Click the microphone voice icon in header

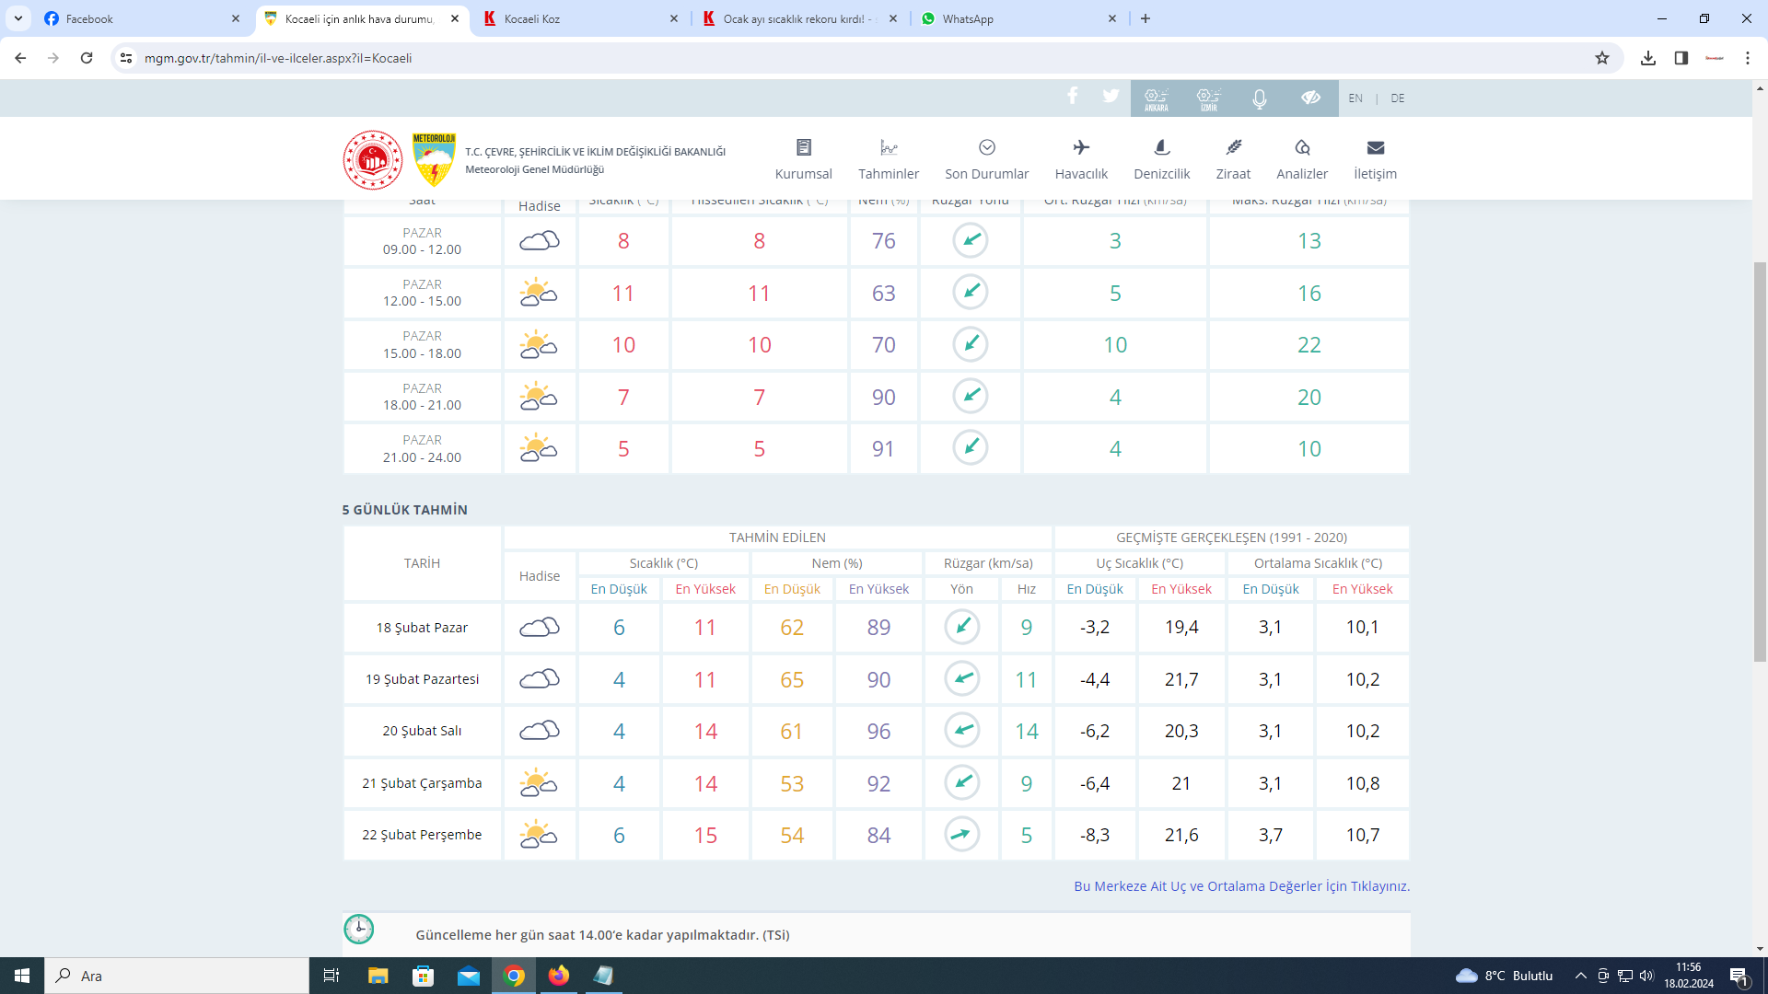(1260, 98)
